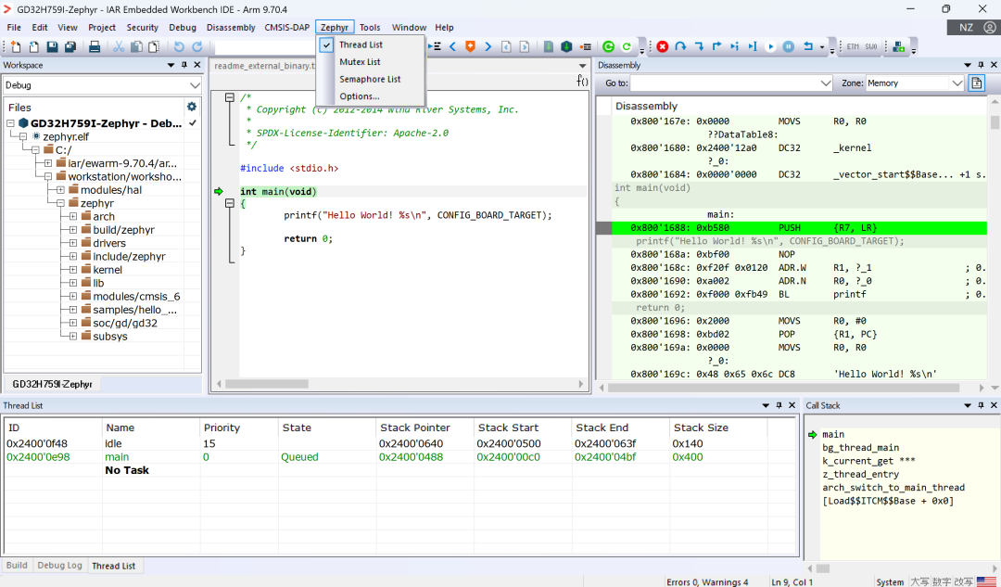Click the Stack Pointer column header
Viewport: 1001px width, 587px height.
tap(424, 427)
